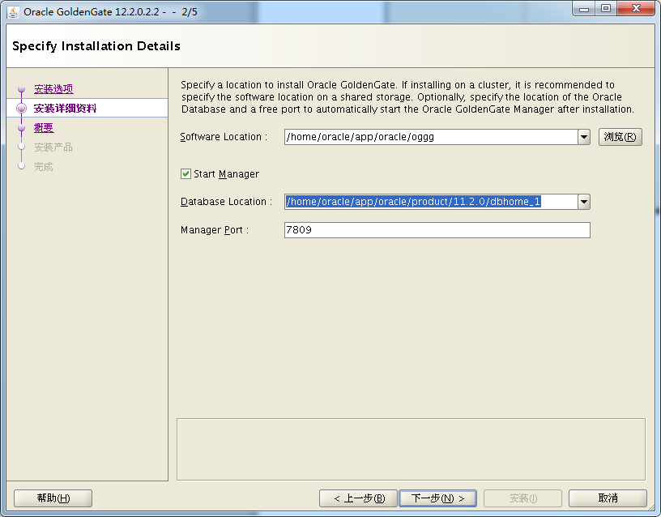Click the 安装产品 step label
Screen dimensions: 661x517
tap(53, 147)
